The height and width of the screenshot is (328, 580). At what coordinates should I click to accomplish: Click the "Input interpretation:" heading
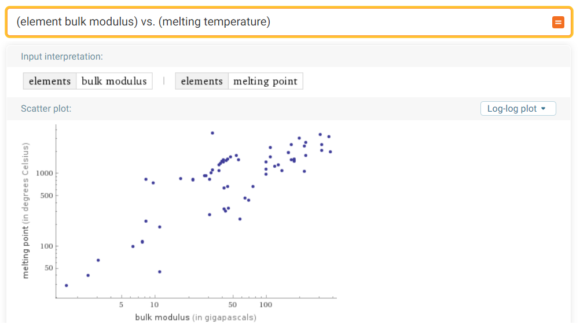62,57
